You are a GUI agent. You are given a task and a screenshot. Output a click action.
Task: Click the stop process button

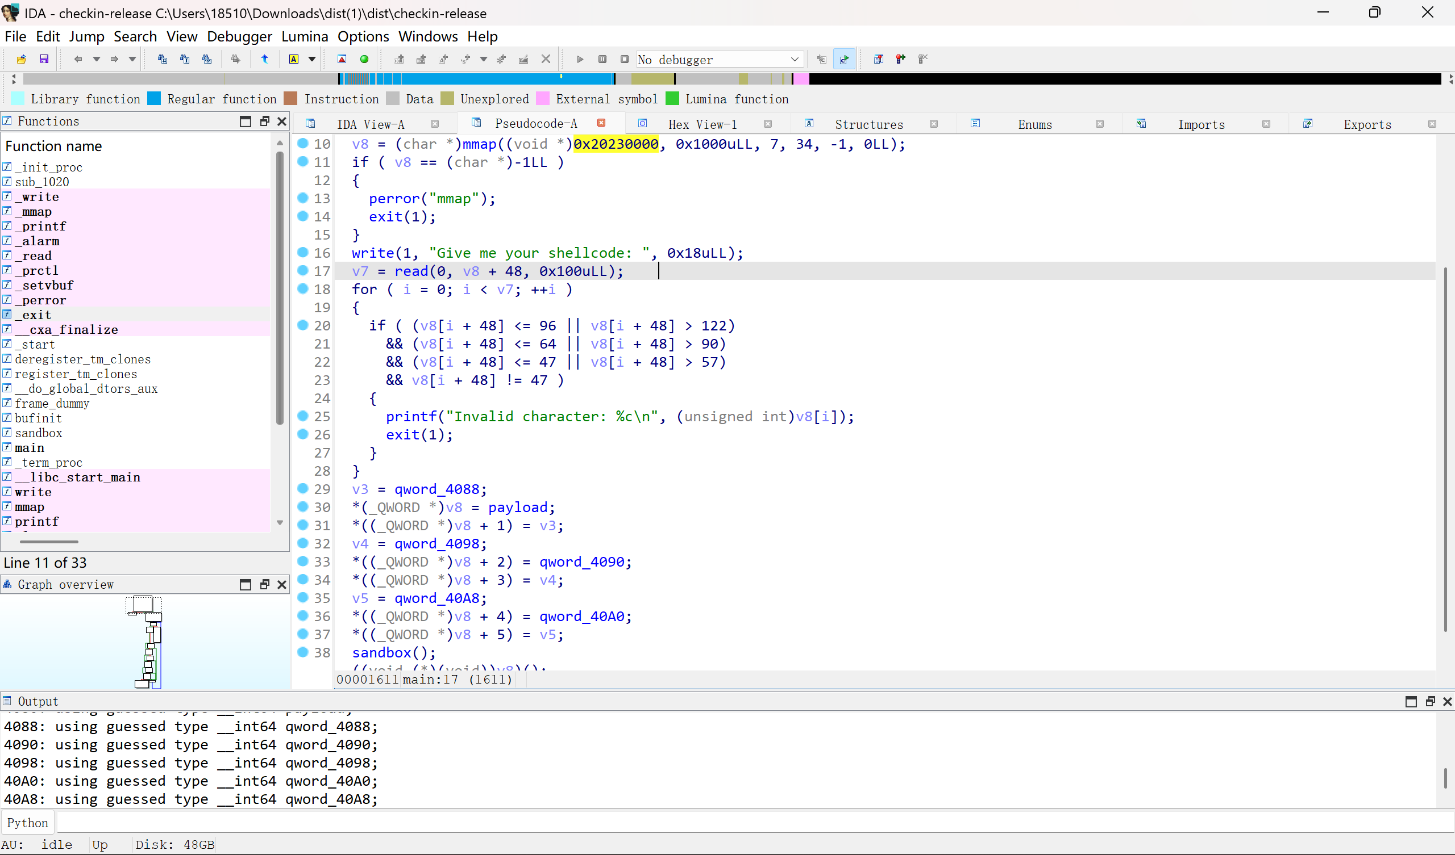[x=624, y=59]
